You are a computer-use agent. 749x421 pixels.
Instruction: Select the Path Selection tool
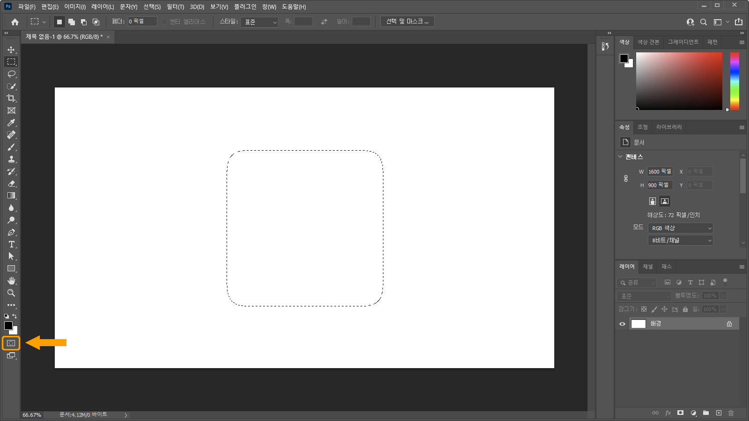[11, 256]
